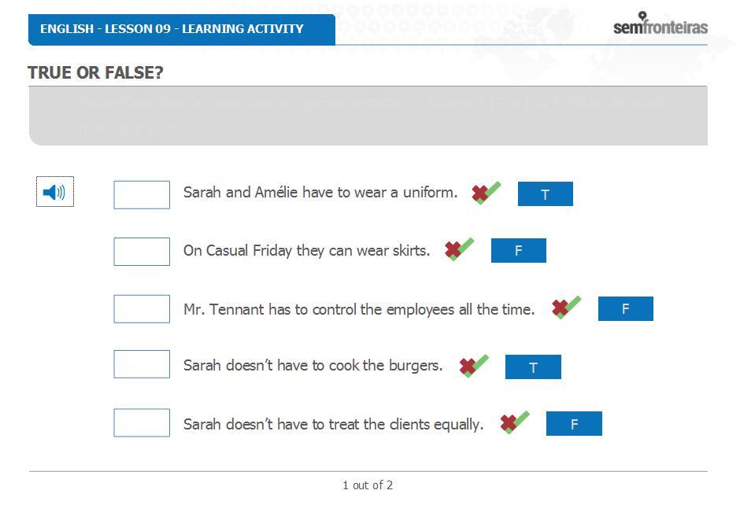740x516 pixels.
Task: Click the answer box for the uniform sentence
Action: 142,195
